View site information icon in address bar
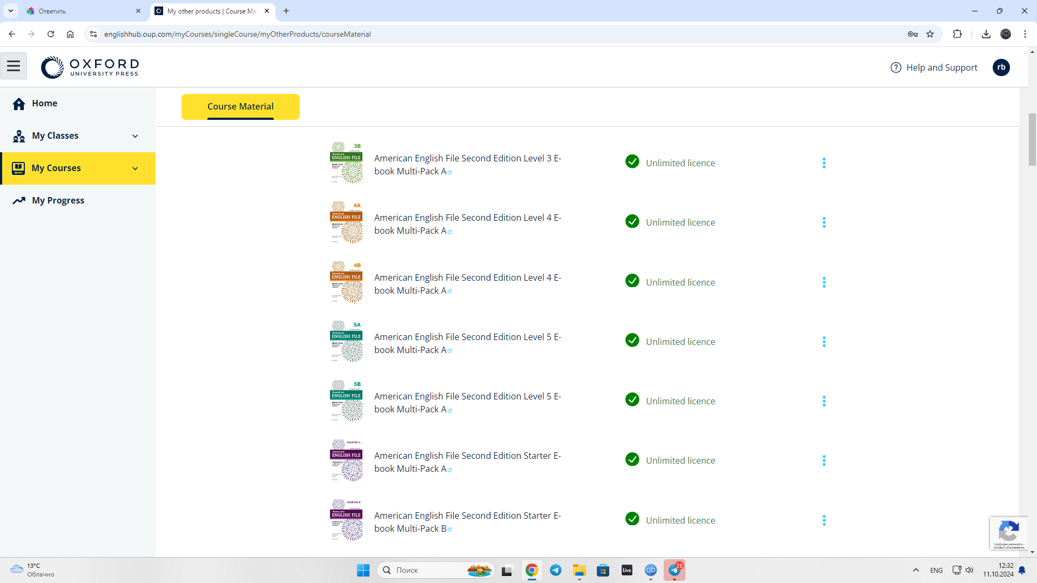 click(x=93, y=34)
